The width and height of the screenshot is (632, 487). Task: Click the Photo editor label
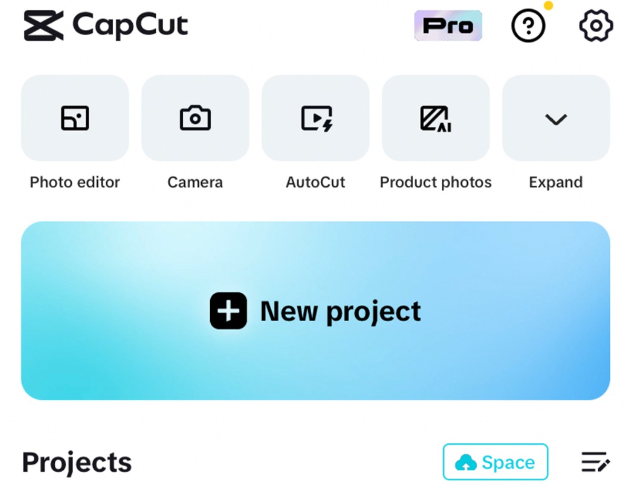(x=75, y=182)
